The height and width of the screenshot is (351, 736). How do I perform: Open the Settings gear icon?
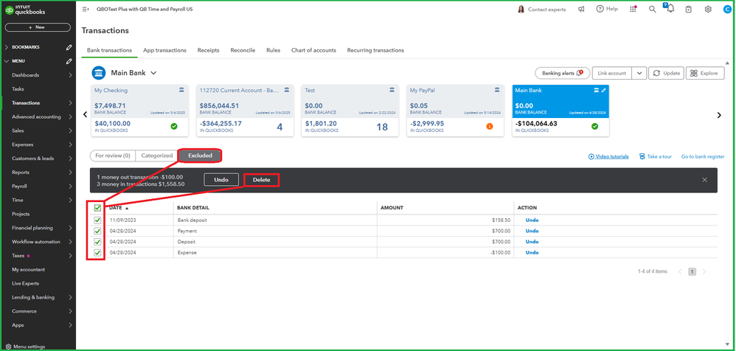pos(708,9)
